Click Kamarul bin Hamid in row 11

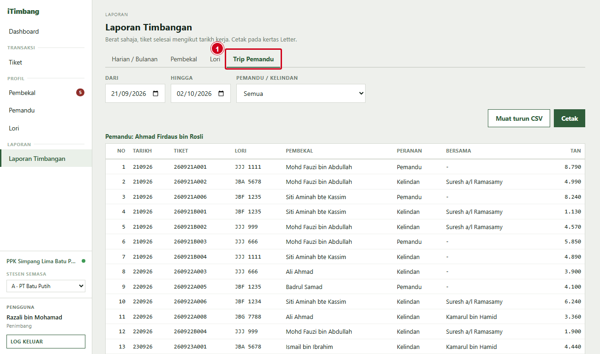471,317
